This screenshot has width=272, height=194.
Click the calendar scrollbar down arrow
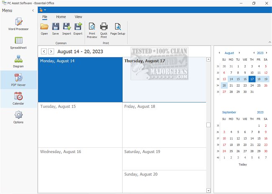point(208,191)
